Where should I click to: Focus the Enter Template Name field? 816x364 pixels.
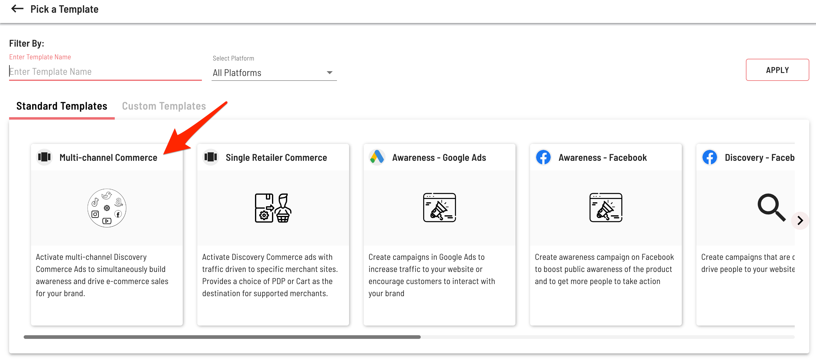point(104,72)
